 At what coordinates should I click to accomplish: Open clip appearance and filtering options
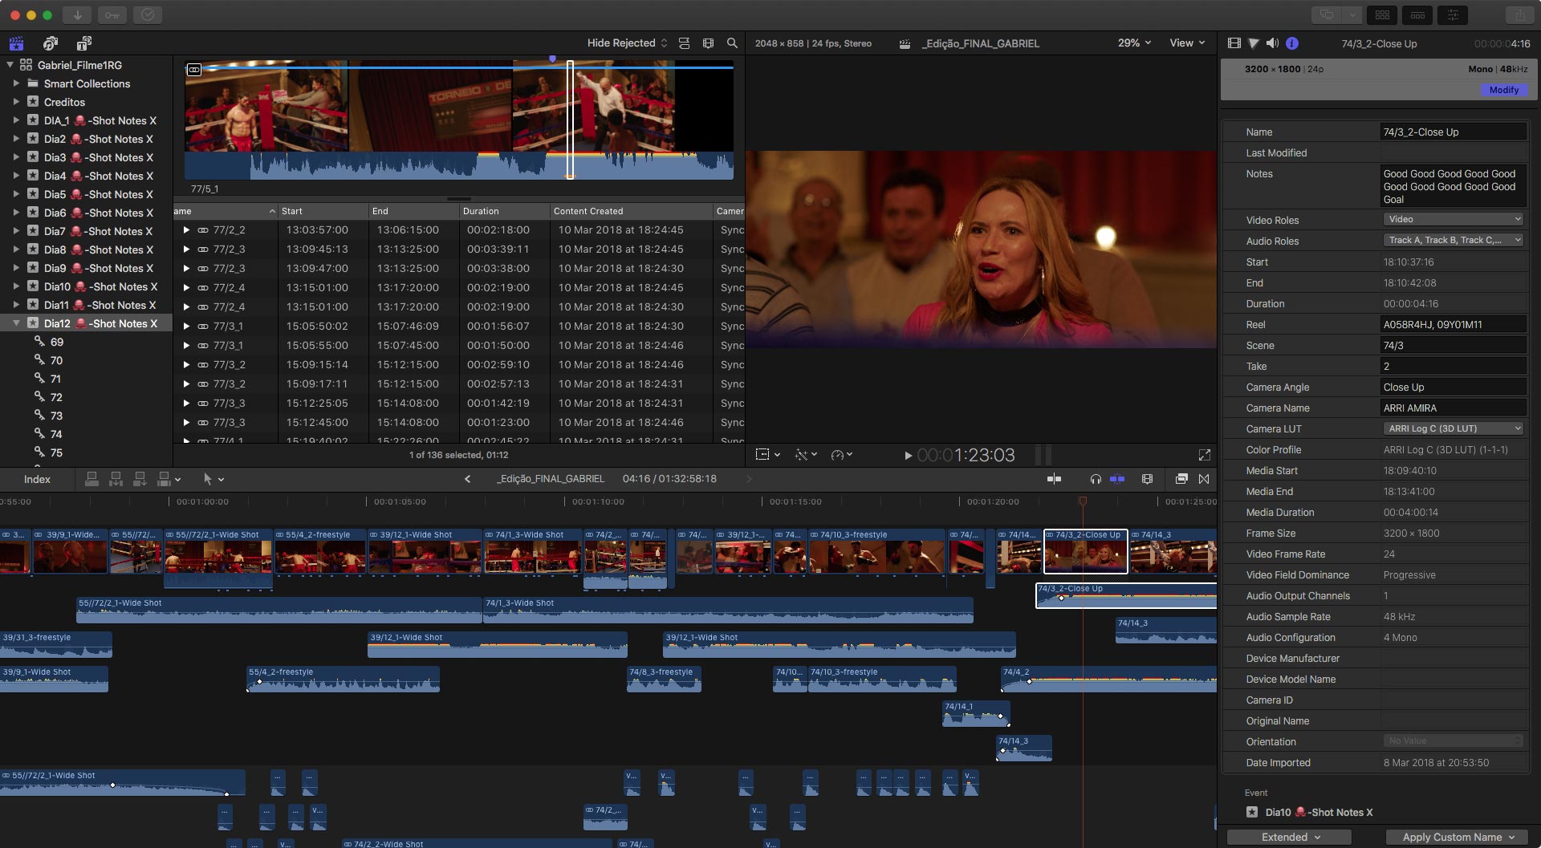(x=708, y=43)
